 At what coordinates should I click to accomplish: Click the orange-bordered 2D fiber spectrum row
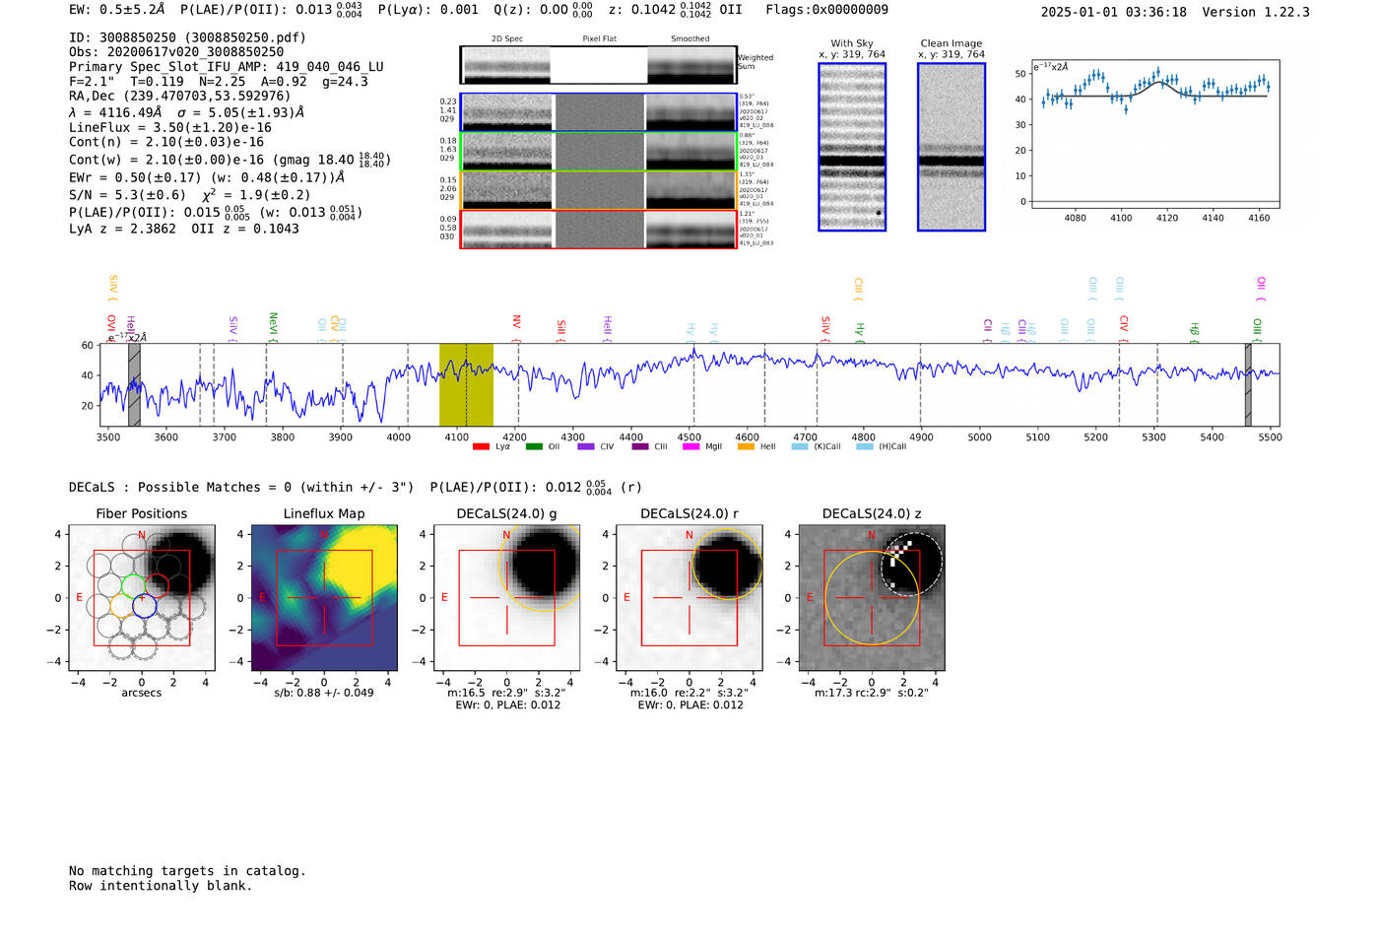(599, 191)
